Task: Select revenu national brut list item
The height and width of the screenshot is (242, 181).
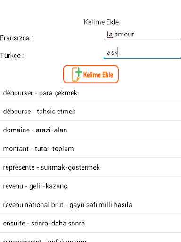Action: pos(90,205)
